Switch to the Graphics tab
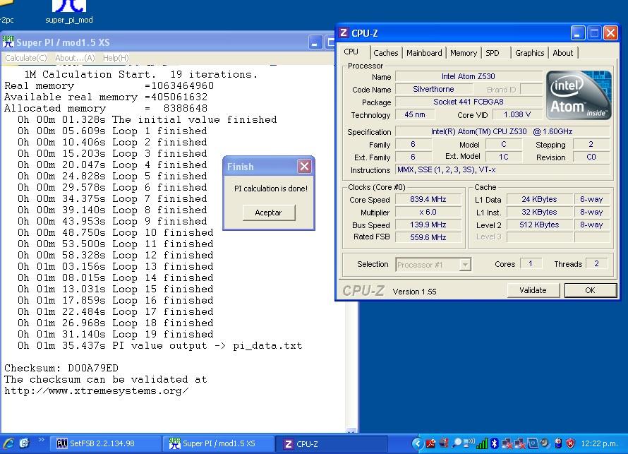The height and width of the screenshot is (454, 628). (529, 52)
